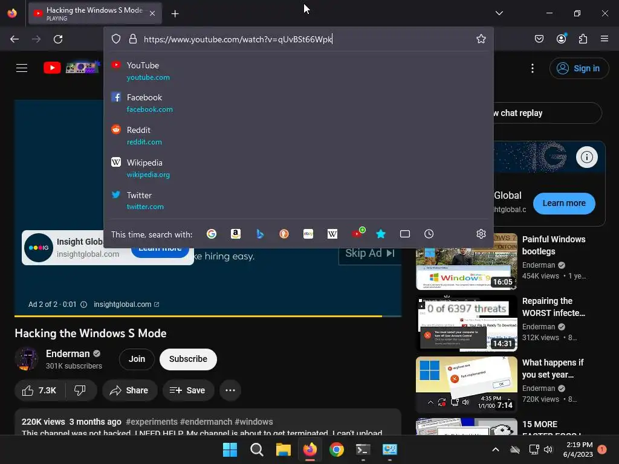Search this time with eBay
Screen dimensions: 619x464
(308, 234)
